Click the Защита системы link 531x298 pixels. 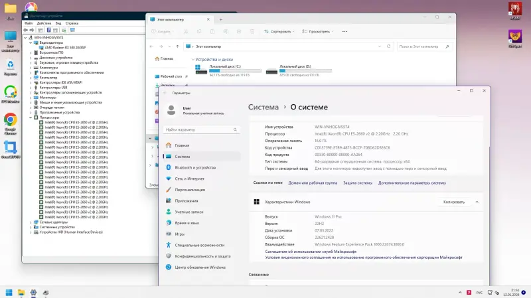pyautogui.click(x=356, y=183)
